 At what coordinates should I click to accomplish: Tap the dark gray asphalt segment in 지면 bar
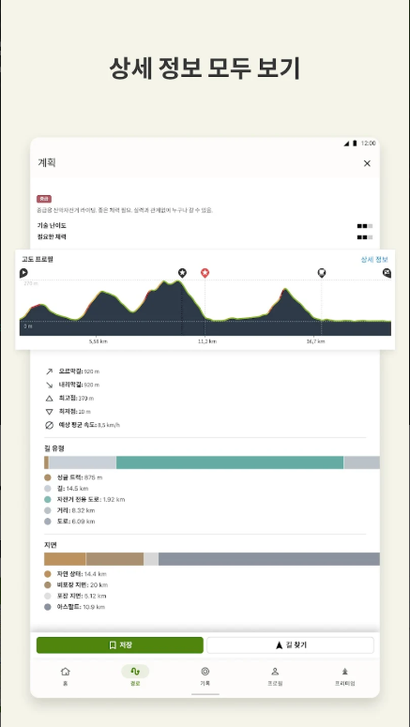(x=269, y=559)
